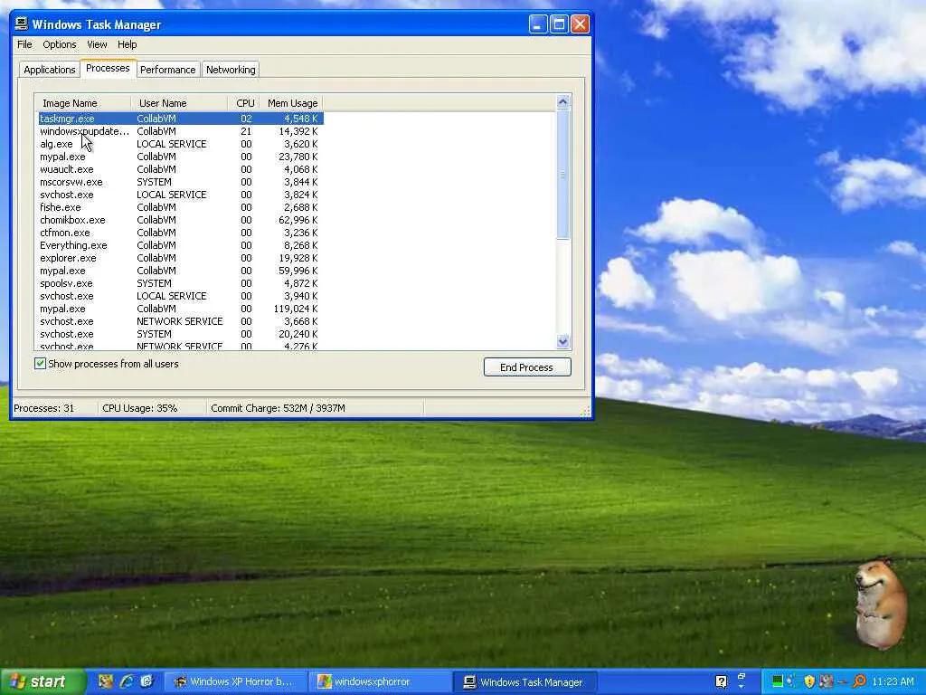Sort processes by Image Name column

pyautogui.click(x=82, y=103)
